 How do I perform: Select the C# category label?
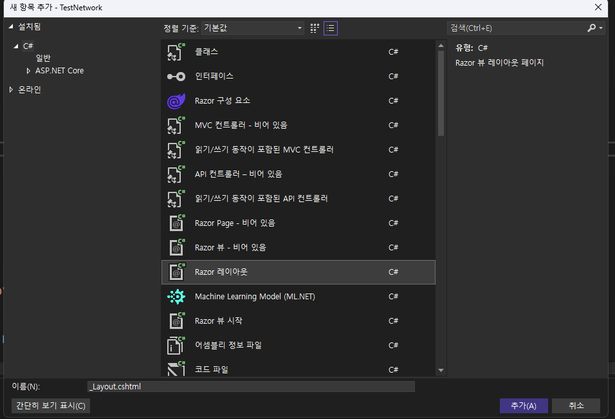(28, 46)
